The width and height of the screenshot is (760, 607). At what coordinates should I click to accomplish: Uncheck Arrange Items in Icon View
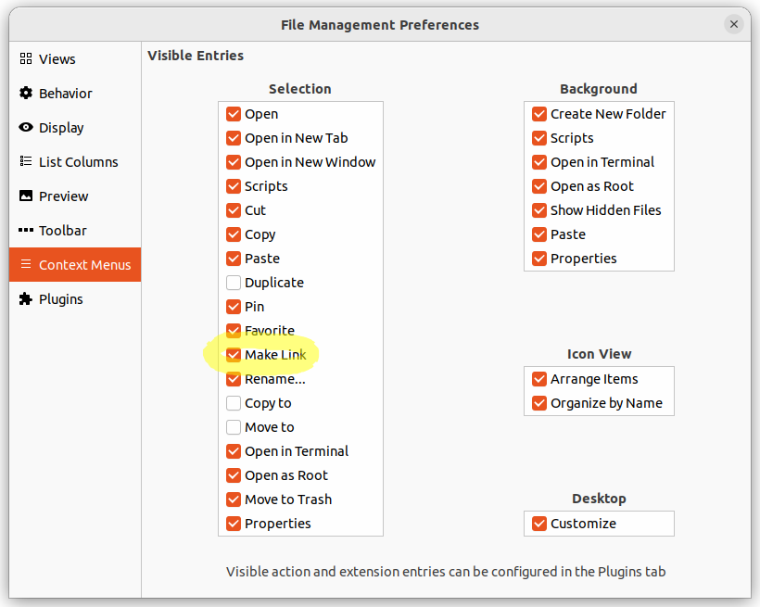539,379
